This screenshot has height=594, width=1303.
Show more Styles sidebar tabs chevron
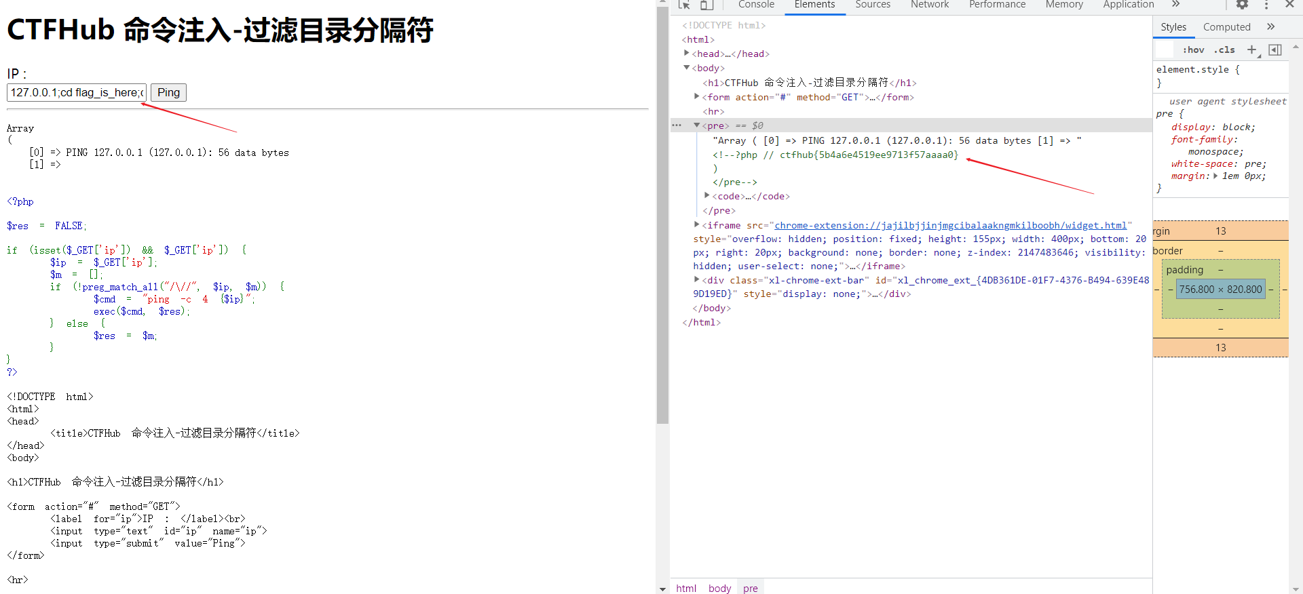tap(1270, 26)
